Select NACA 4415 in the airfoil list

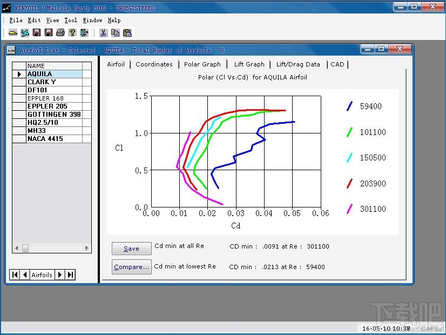pos(55,139)
